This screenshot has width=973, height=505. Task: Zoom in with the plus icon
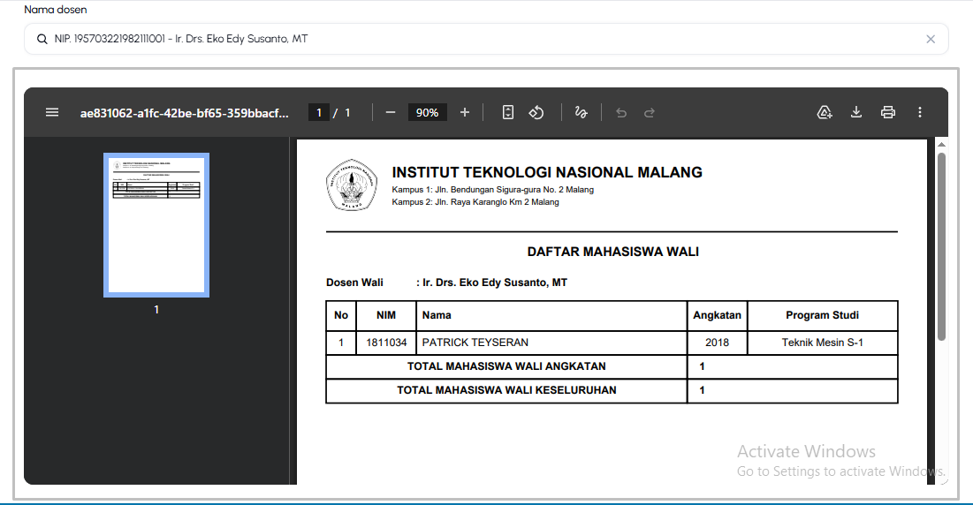tap(465, 112)
